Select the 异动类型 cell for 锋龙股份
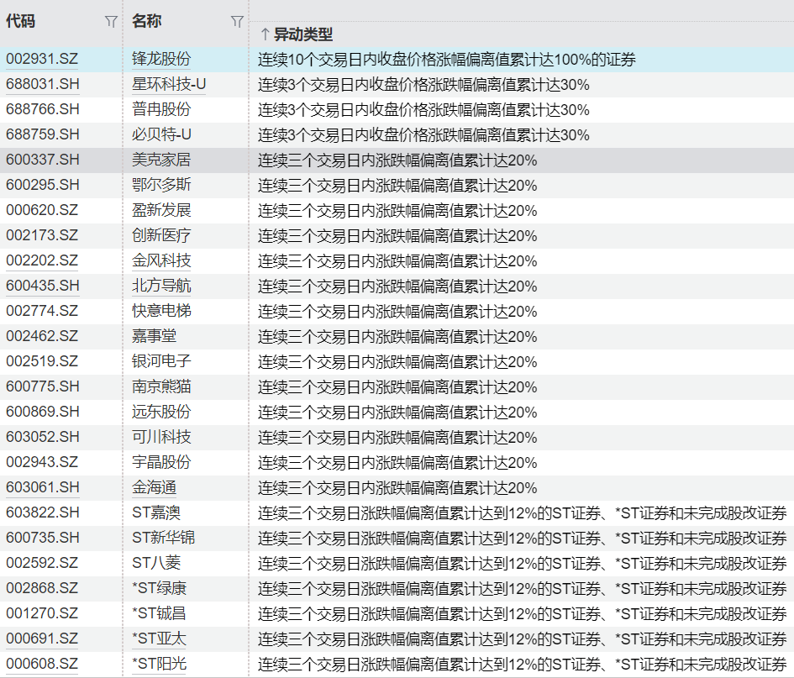Screen dimensions: 794x678 446,60
